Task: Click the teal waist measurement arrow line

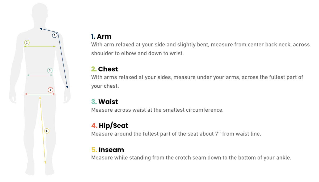Action: (x=40, y=75)
